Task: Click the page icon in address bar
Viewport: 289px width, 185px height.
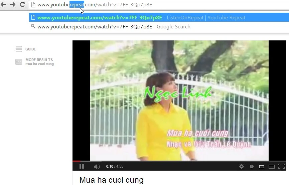Action: tap(33, 4)
